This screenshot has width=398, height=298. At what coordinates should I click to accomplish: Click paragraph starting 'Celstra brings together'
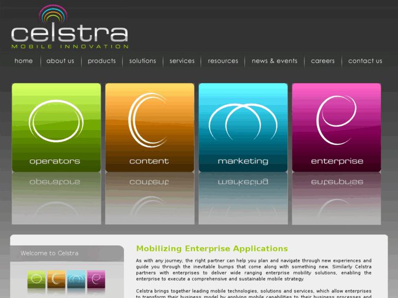pos(253,293)
